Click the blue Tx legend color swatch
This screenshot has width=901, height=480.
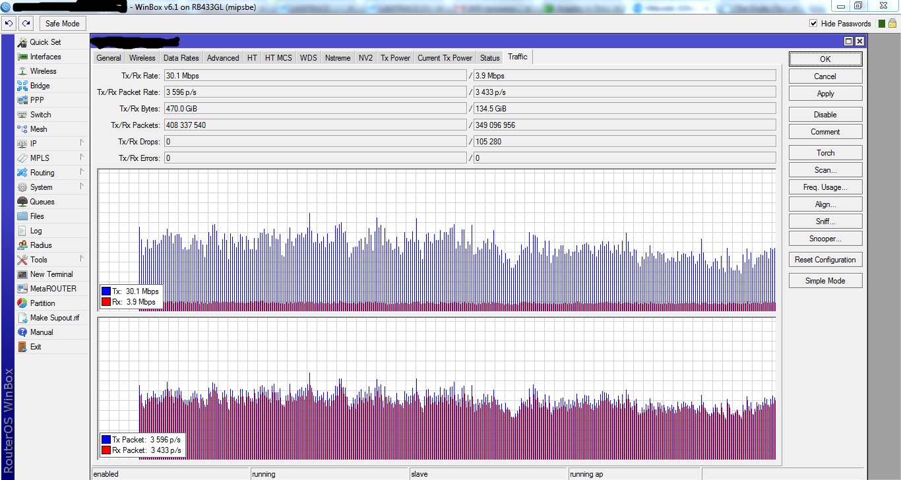(106, 291)
